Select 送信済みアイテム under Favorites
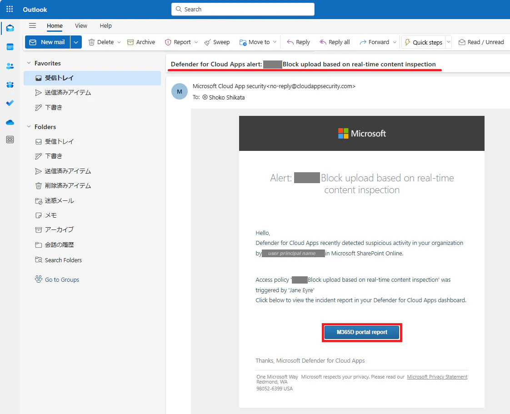This screenshot has width=510, height=414. [92, 93]
